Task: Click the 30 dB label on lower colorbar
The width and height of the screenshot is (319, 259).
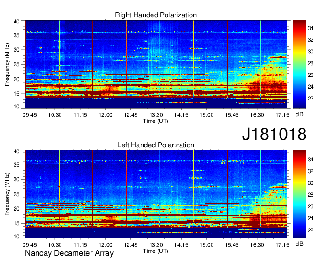Action: 311,183
